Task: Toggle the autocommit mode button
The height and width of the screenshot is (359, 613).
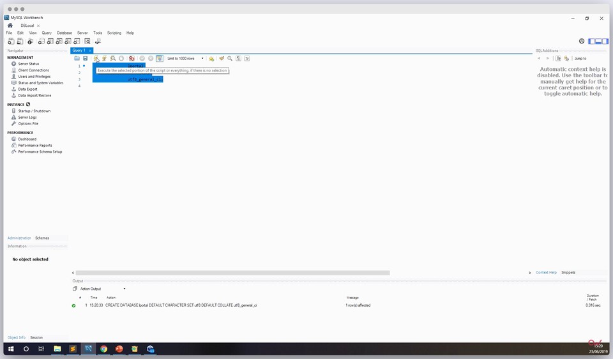Action: click(160, 58)
